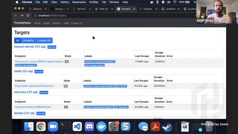Go back with the browser back arrow
Viewport: 238px width, 134px height.
[x=16, y=16]
